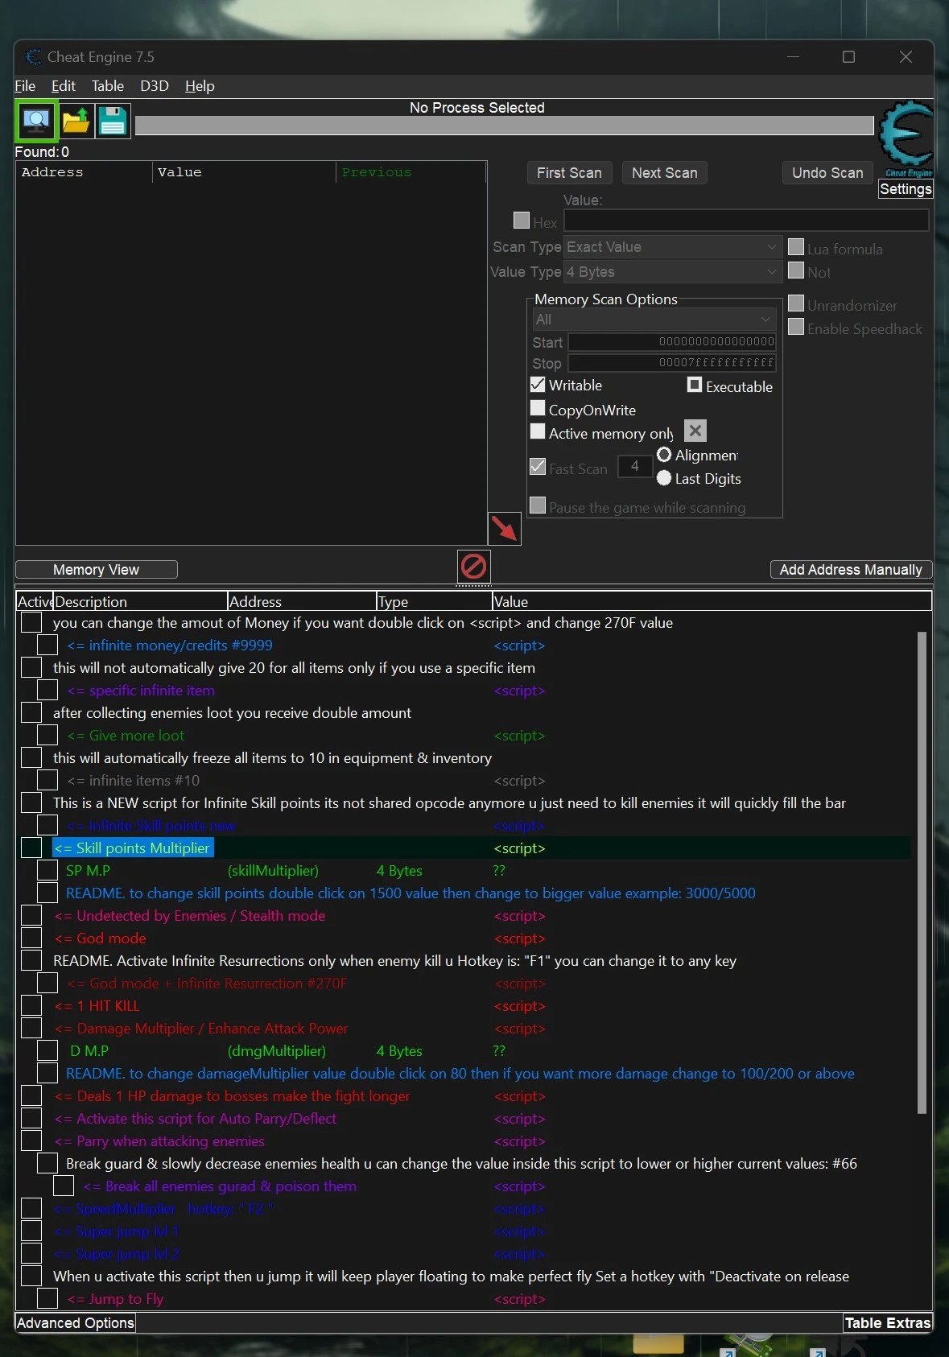Click the script value of specific infinite item
The width and height of the screenshot is (949, 1357).
tap(519, 691)
